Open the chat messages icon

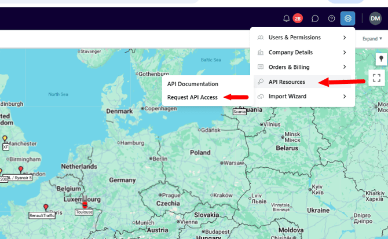coord(315,19)
